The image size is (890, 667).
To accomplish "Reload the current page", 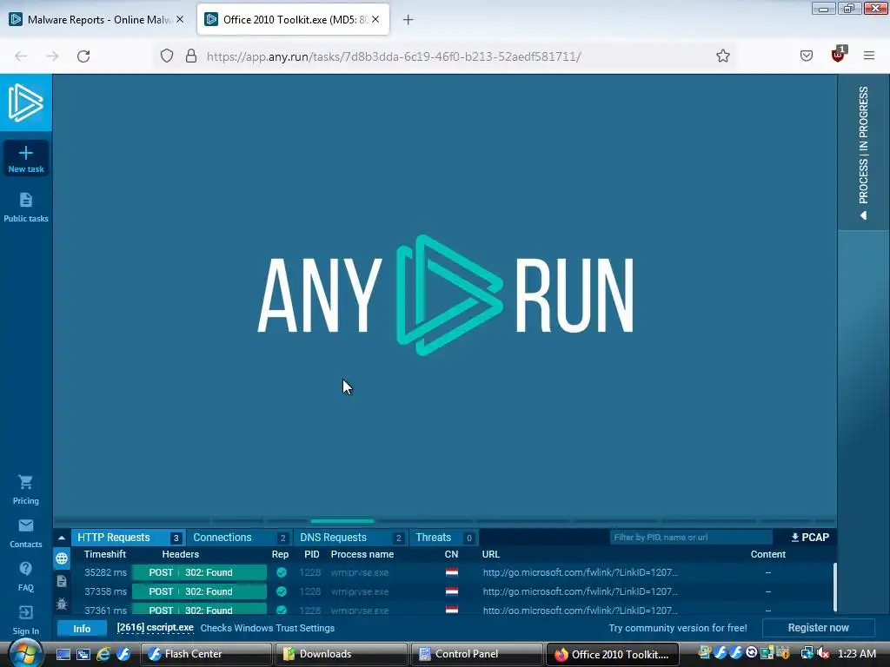I will (x=83, y=56).
